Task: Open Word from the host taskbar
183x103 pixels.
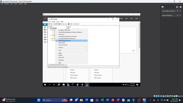Action: click(108, 100)
